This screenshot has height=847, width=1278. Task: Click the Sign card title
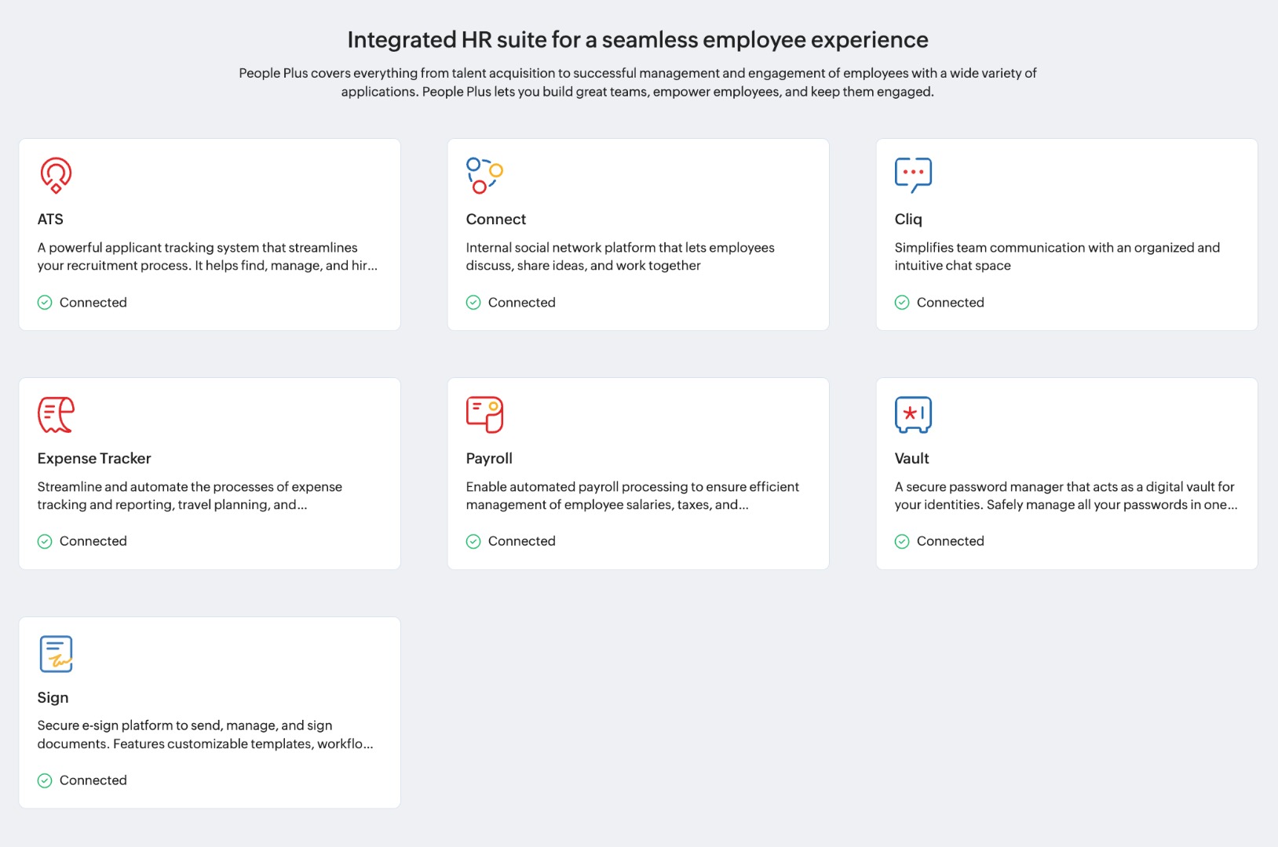(x=53, y=698)
